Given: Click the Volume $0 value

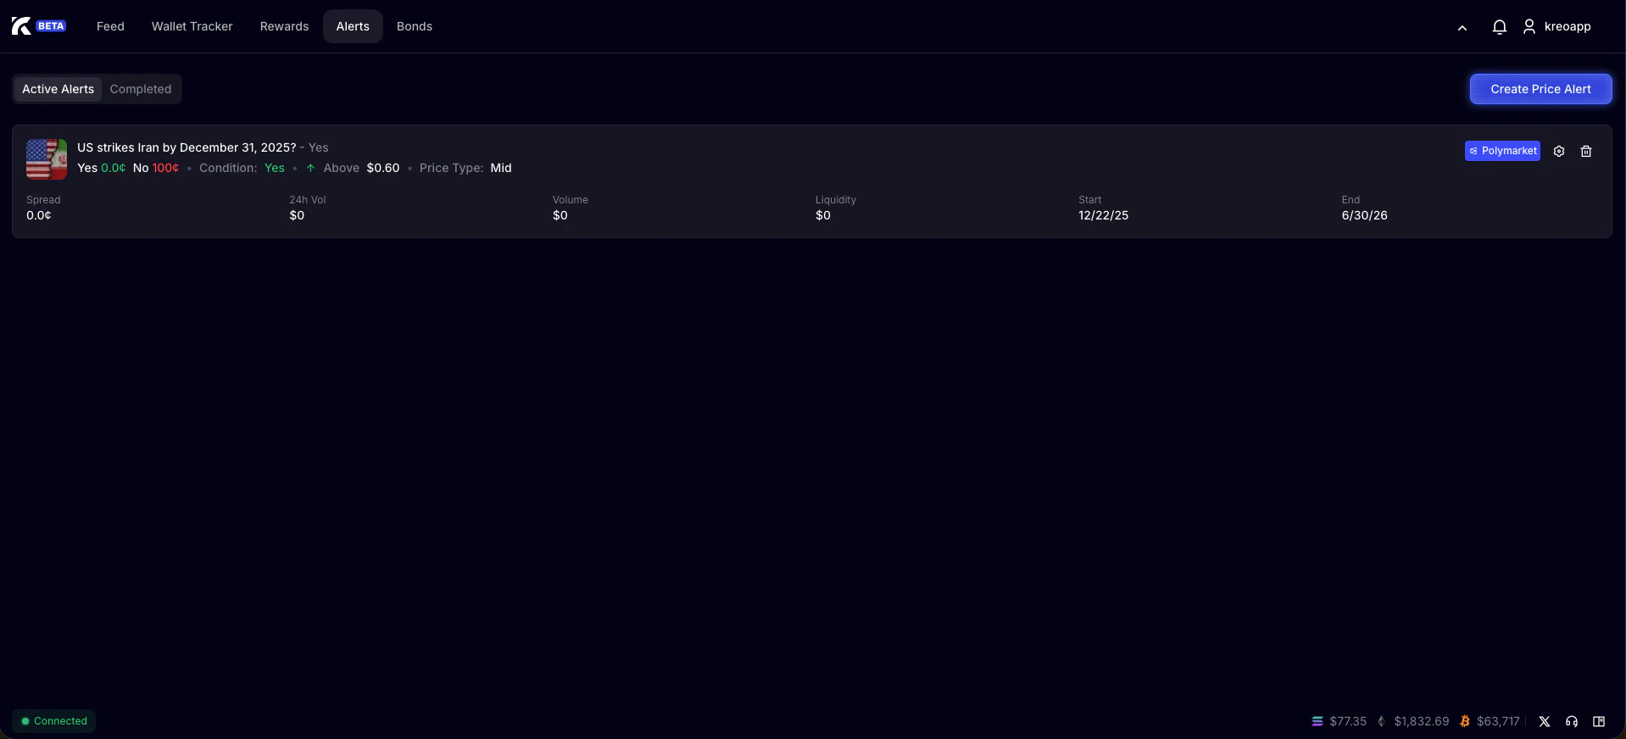Looking at the screenshot, I should click(560, 215).
